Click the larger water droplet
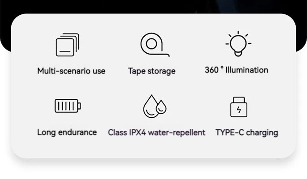The width and height of the screenshot is (307, 179). pos(150,108)
